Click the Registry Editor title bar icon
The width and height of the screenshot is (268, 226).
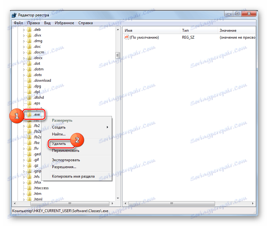pyautogui.click(x=14, y=15)
